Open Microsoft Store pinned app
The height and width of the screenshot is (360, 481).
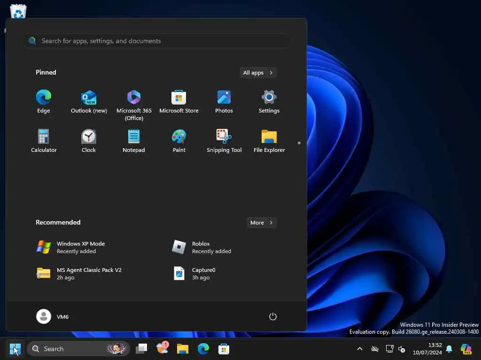[x=179, y=102]
